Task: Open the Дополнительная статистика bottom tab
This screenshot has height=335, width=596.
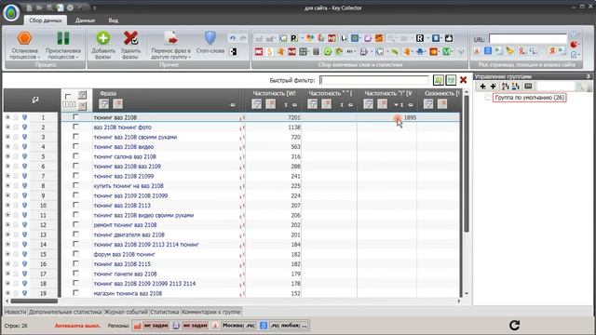Action: click(x=65, y=312)
